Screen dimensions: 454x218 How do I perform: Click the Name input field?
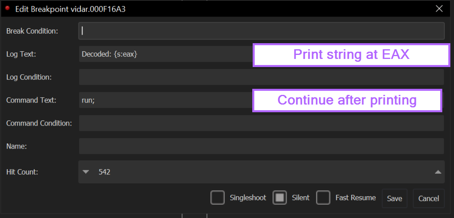click(x=261, y=146)
